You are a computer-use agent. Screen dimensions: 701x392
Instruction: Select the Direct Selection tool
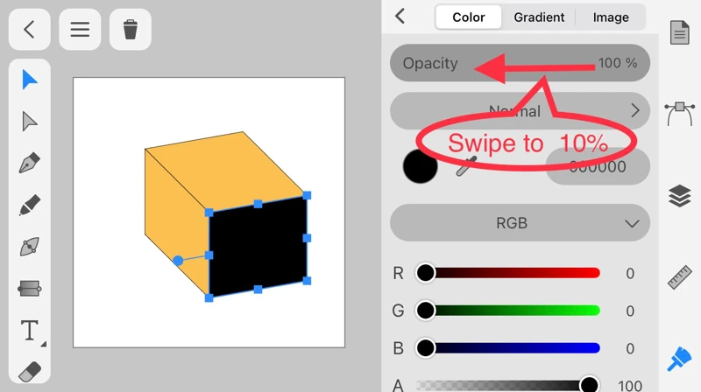coord(30,122)
